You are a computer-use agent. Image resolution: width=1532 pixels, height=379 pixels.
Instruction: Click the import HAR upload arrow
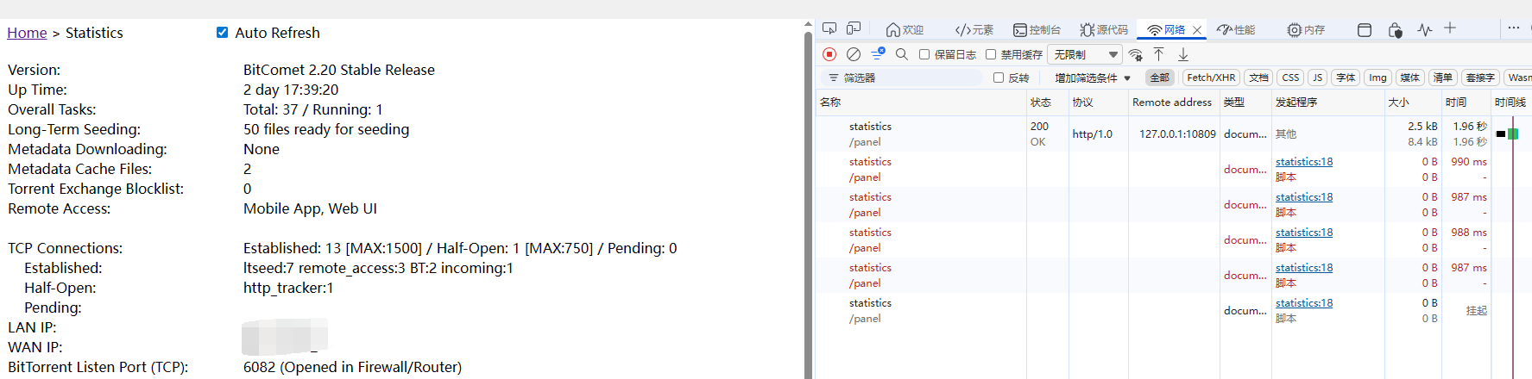point(1159,54)
